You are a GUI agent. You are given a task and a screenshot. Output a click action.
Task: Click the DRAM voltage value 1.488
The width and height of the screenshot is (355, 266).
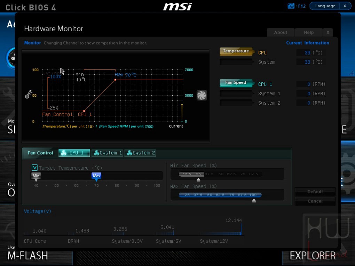pyautogui.click(x=82, y=231)
